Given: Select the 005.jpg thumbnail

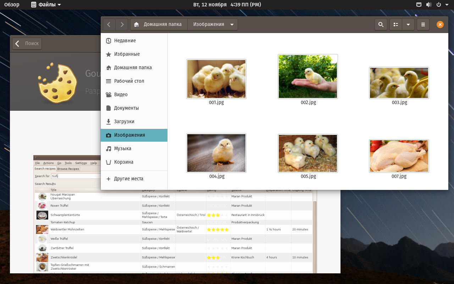Looking at the screenshot, I should 308,153.
